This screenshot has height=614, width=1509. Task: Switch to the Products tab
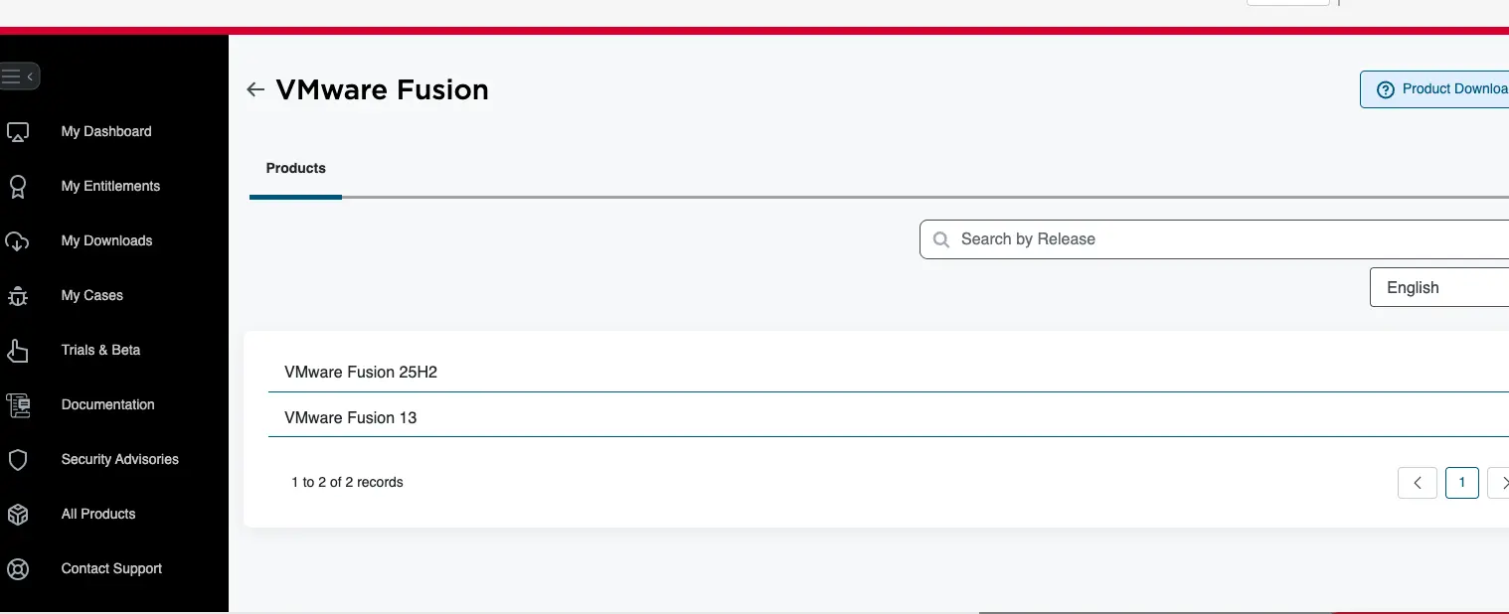[295, 168]
